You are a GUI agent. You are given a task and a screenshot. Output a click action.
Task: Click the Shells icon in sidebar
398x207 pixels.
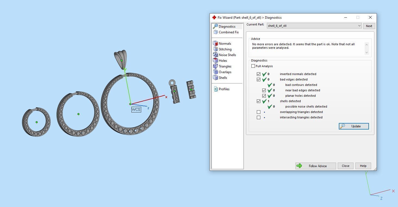[x=216, y=77]
